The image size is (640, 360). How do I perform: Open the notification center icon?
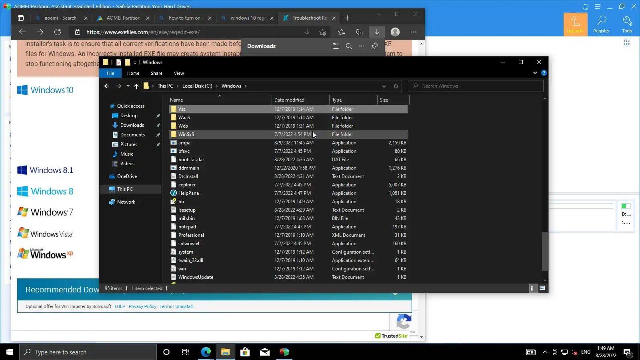pos(627,352)
